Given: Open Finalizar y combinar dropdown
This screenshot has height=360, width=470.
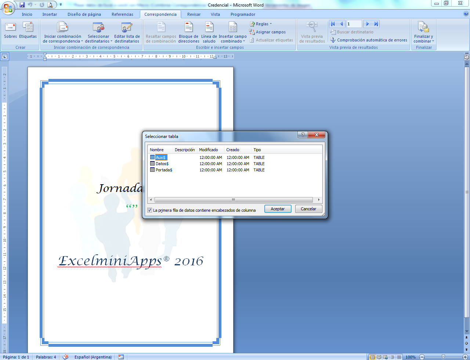Looking at the screenshot, I should [x=424, y=33].
